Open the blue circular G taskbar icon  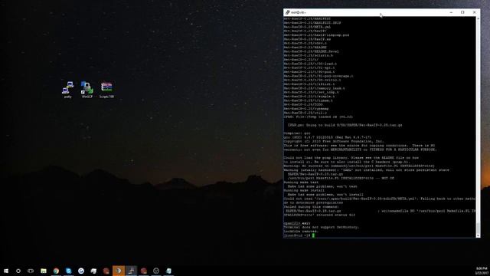81,271
